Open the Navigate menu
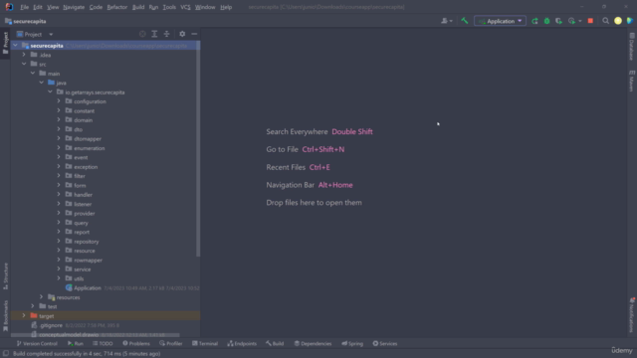 tap(74, 7)
